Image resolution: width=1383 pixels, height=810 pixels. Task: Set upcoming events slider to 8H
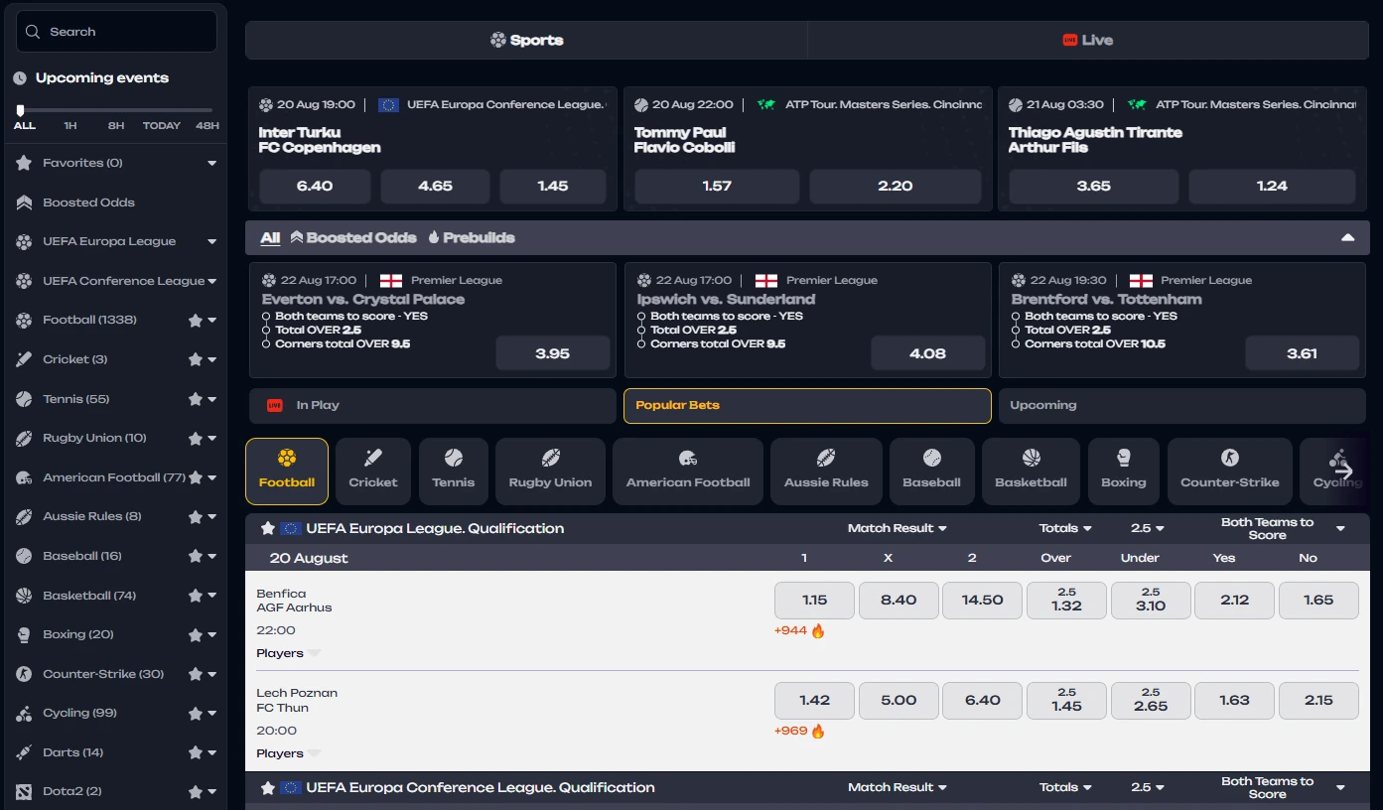[116, 126]
